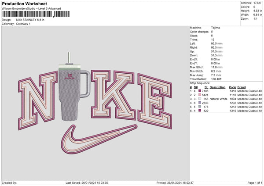
Task: Click the Width value '6.81 in'
Action: tap(257, 15)
